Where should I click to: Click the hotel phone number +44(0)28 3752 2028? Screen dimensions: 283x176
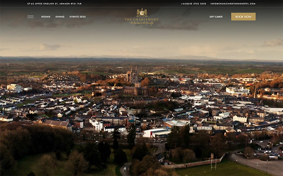click(194, 4)
